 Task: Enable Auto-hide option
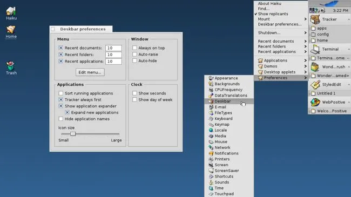(x=134, y=60)
